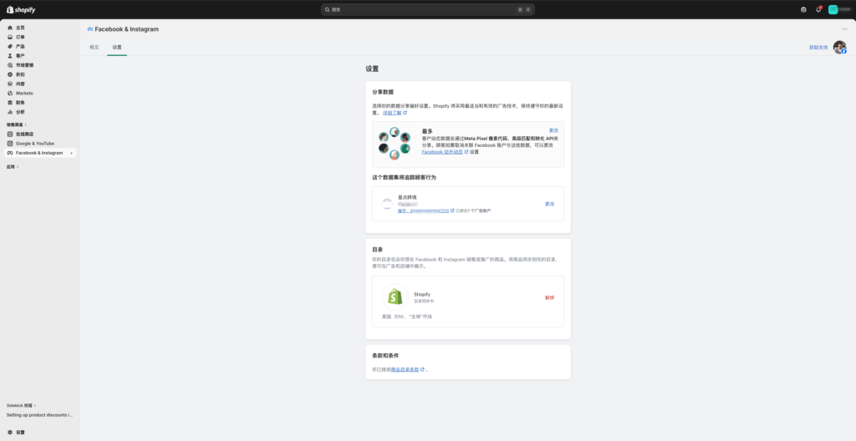Image resolution: width=856 pixels, height=441 pixels.
Task: Open the notifications bell icon
Action: pyautogui.click(x=818, y=9)
